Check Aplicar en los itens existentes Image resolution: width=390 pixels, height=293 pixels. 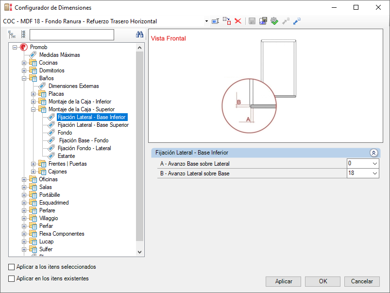click(12, 278)
